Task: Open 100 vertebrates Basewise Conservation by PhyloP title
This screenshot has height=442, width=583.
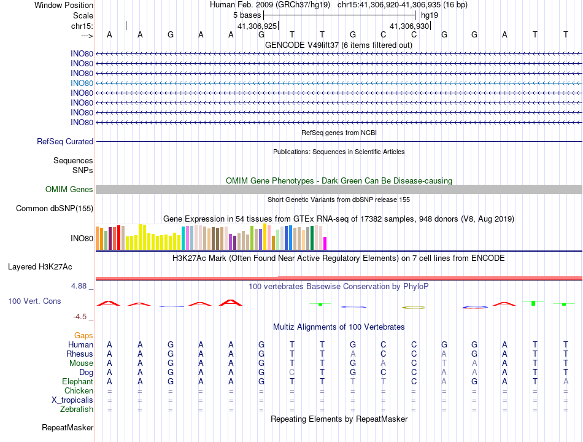Action: 339,286
